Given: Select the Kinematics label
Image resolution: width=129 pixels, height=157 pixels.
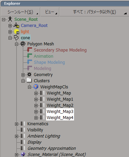Looking at the screenshot, I should pos(38,124).
